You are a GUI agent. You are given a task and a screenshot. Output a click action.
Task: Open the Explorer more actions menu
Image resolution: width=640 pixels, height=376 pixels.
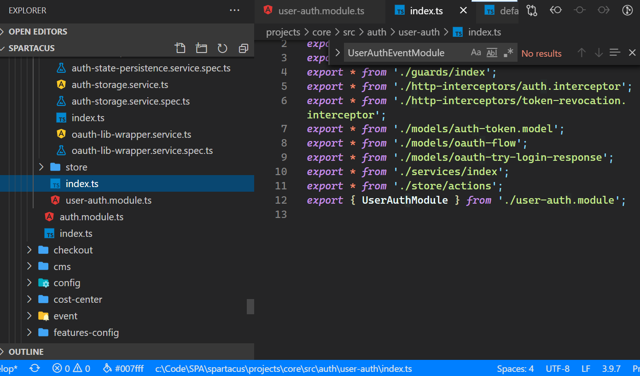coord(234,11)
